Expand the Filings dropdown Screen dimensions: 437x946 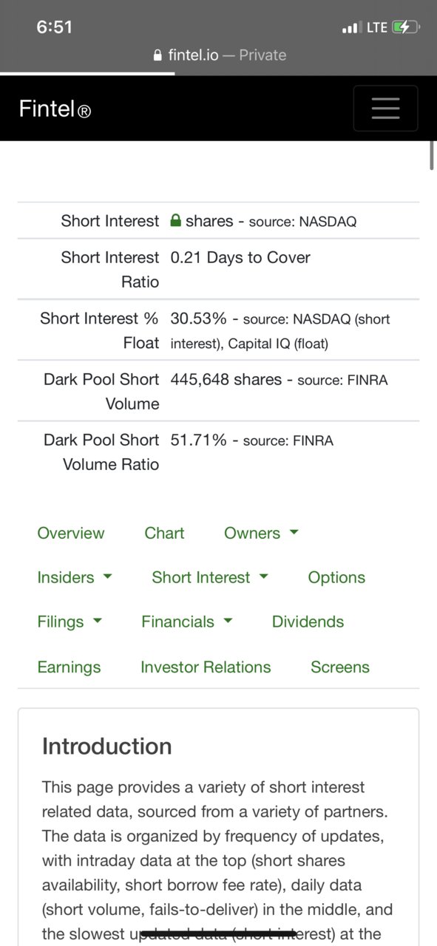[70, 622]
